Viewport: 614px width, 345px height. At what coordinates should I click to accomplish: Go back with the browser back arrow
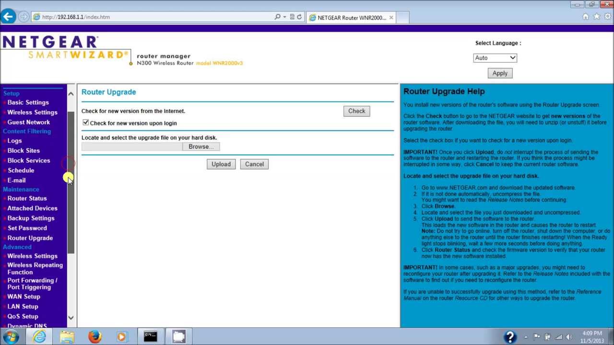(8, 17)
